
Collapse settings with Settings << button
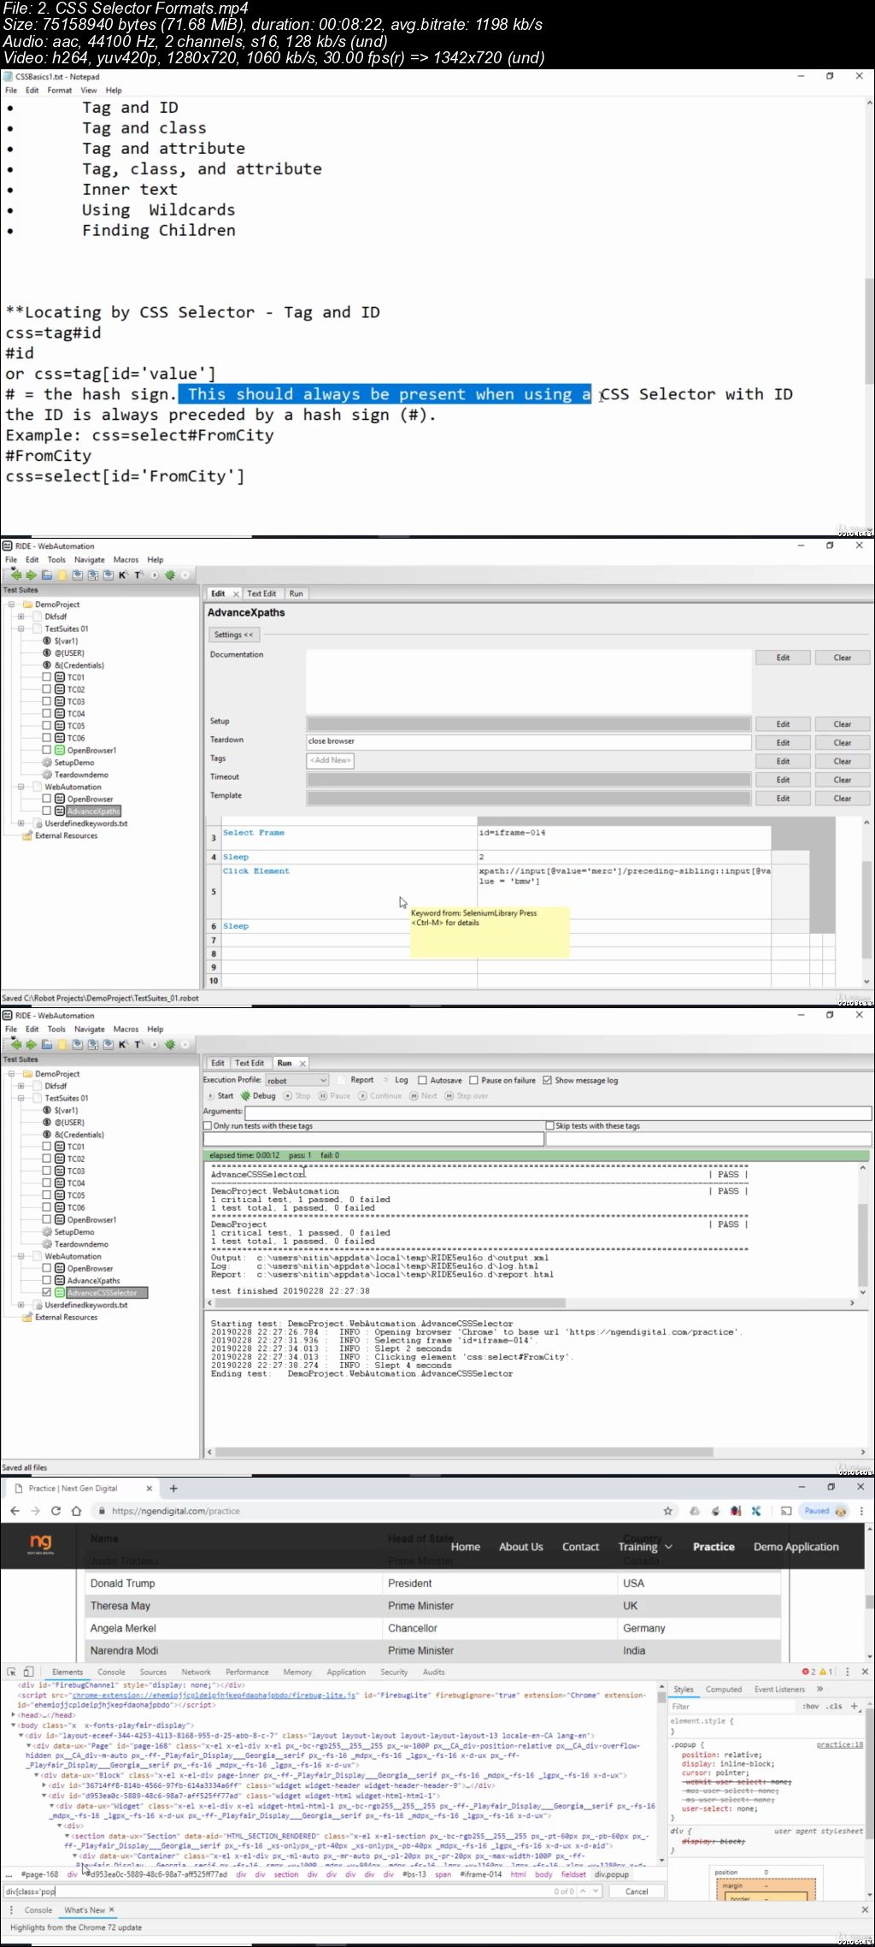click(x=233, y=634)
